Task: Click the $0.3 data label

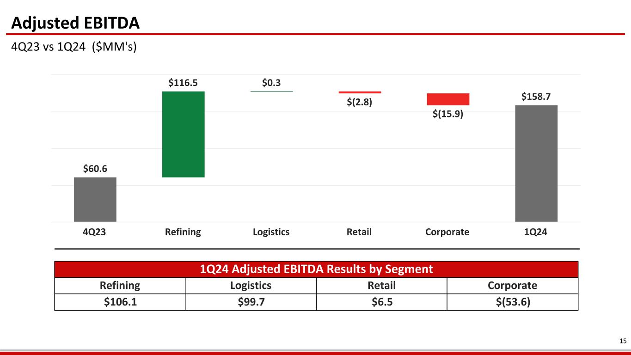Action: [x=271, y=83]
